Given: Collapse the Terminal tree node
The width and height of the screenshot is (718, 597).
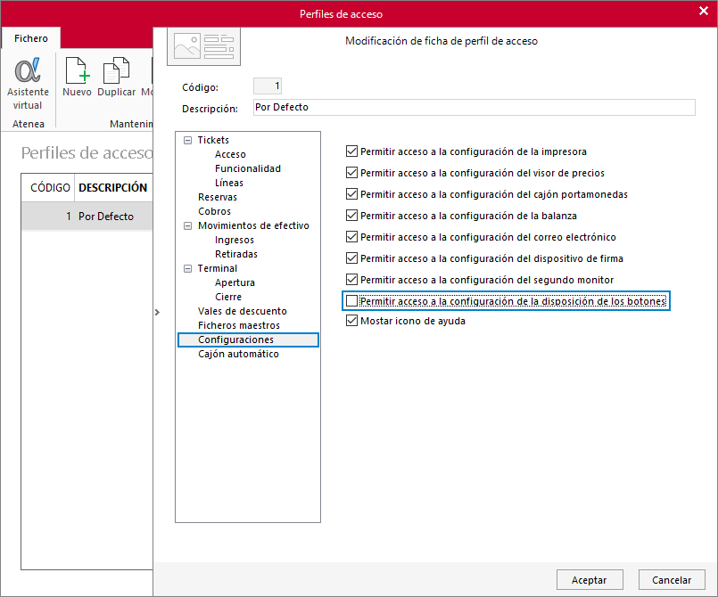Looking at the screenshot, I should point(187,268).
